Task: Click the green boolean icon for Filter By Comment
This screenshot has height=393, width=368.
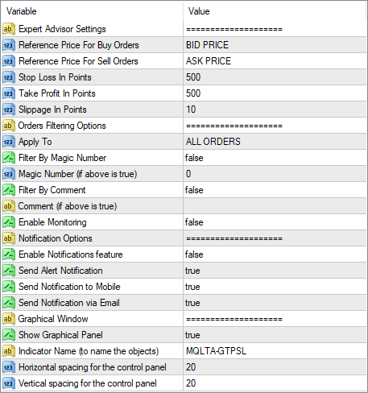Action: click(9, 190)
